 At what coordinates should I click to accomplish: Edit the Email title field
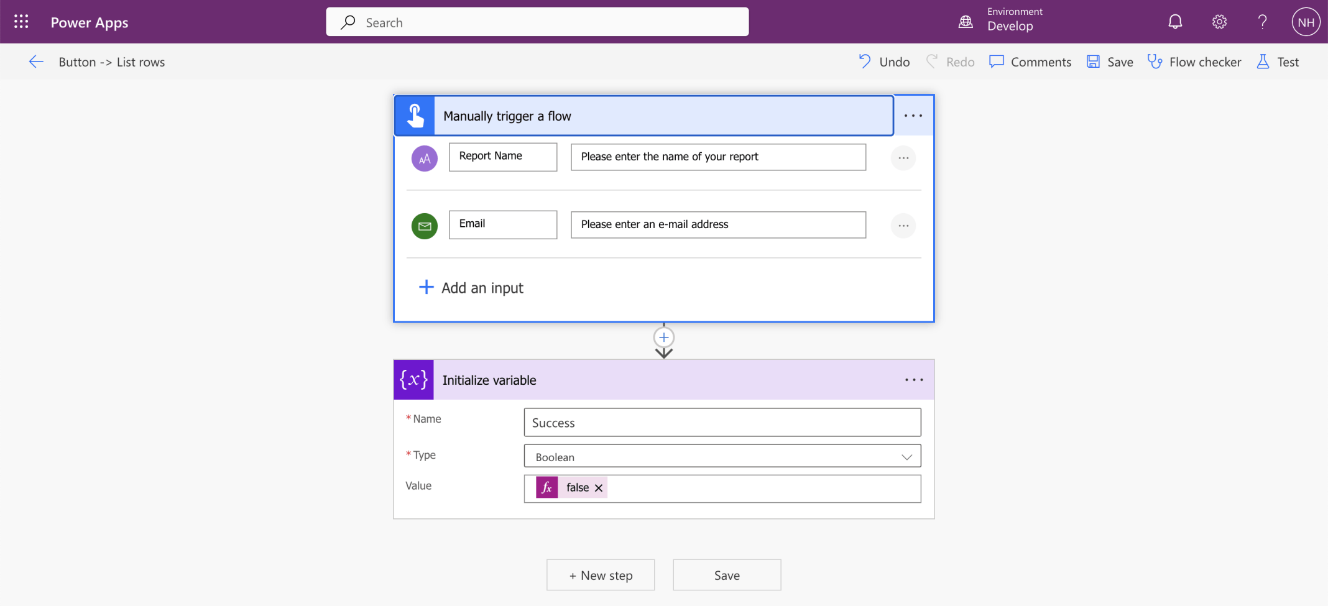tap(503, 224)
